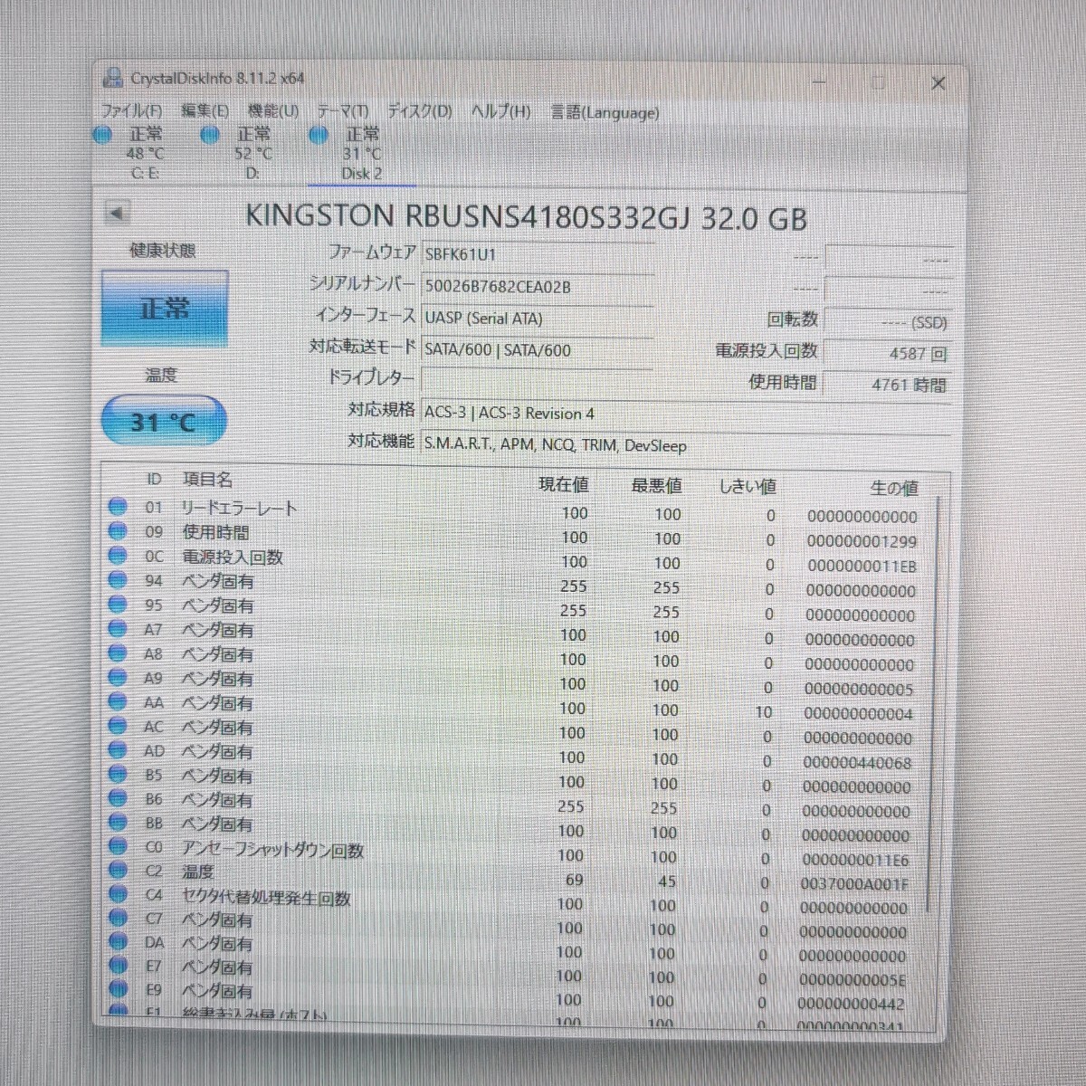This screenshot has height=1086, width=1086.
Task: Click the 生の値 column header
Action: [893, 488]
